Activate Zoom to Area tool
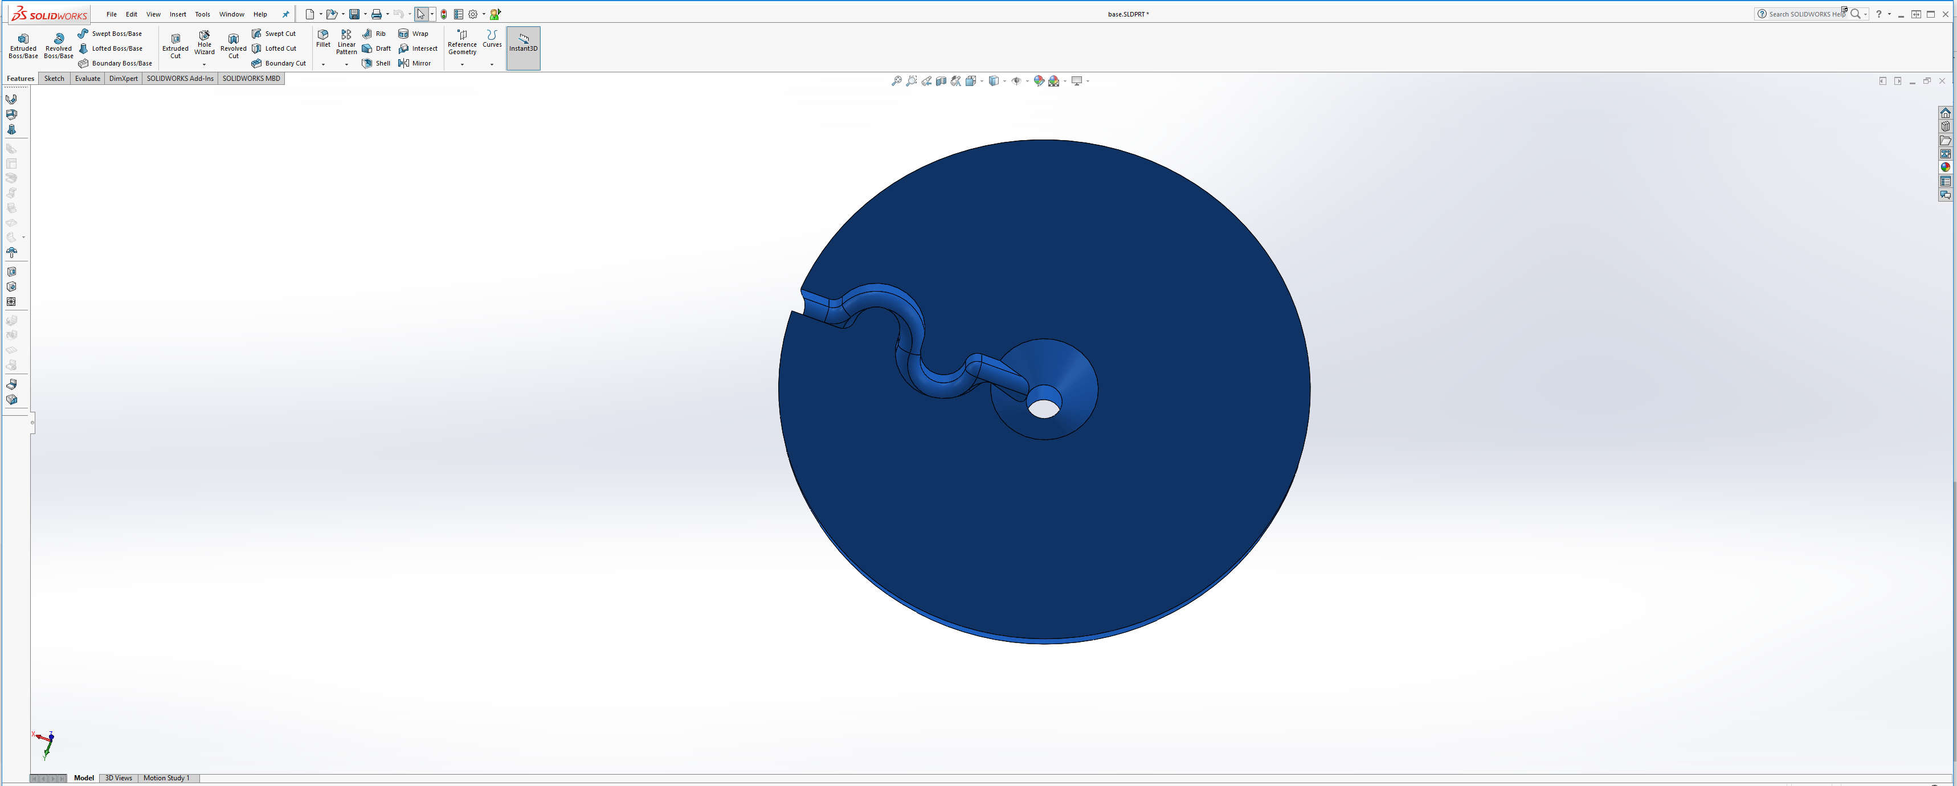The image size is (1957, 786). point(912,81)
